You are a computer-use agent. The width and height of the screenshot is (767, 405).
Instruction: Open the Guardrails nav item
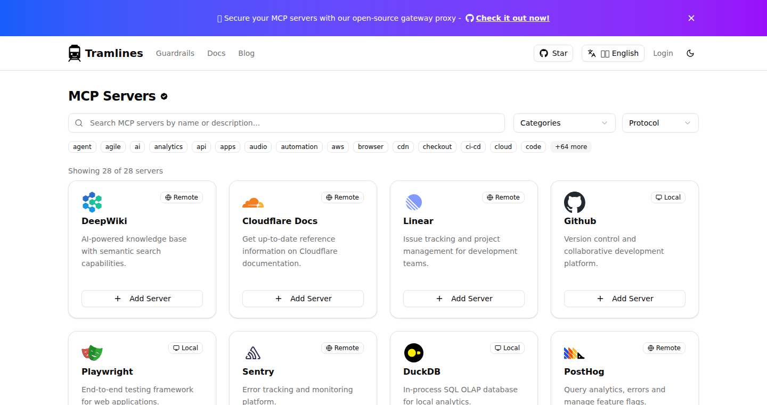175,53
